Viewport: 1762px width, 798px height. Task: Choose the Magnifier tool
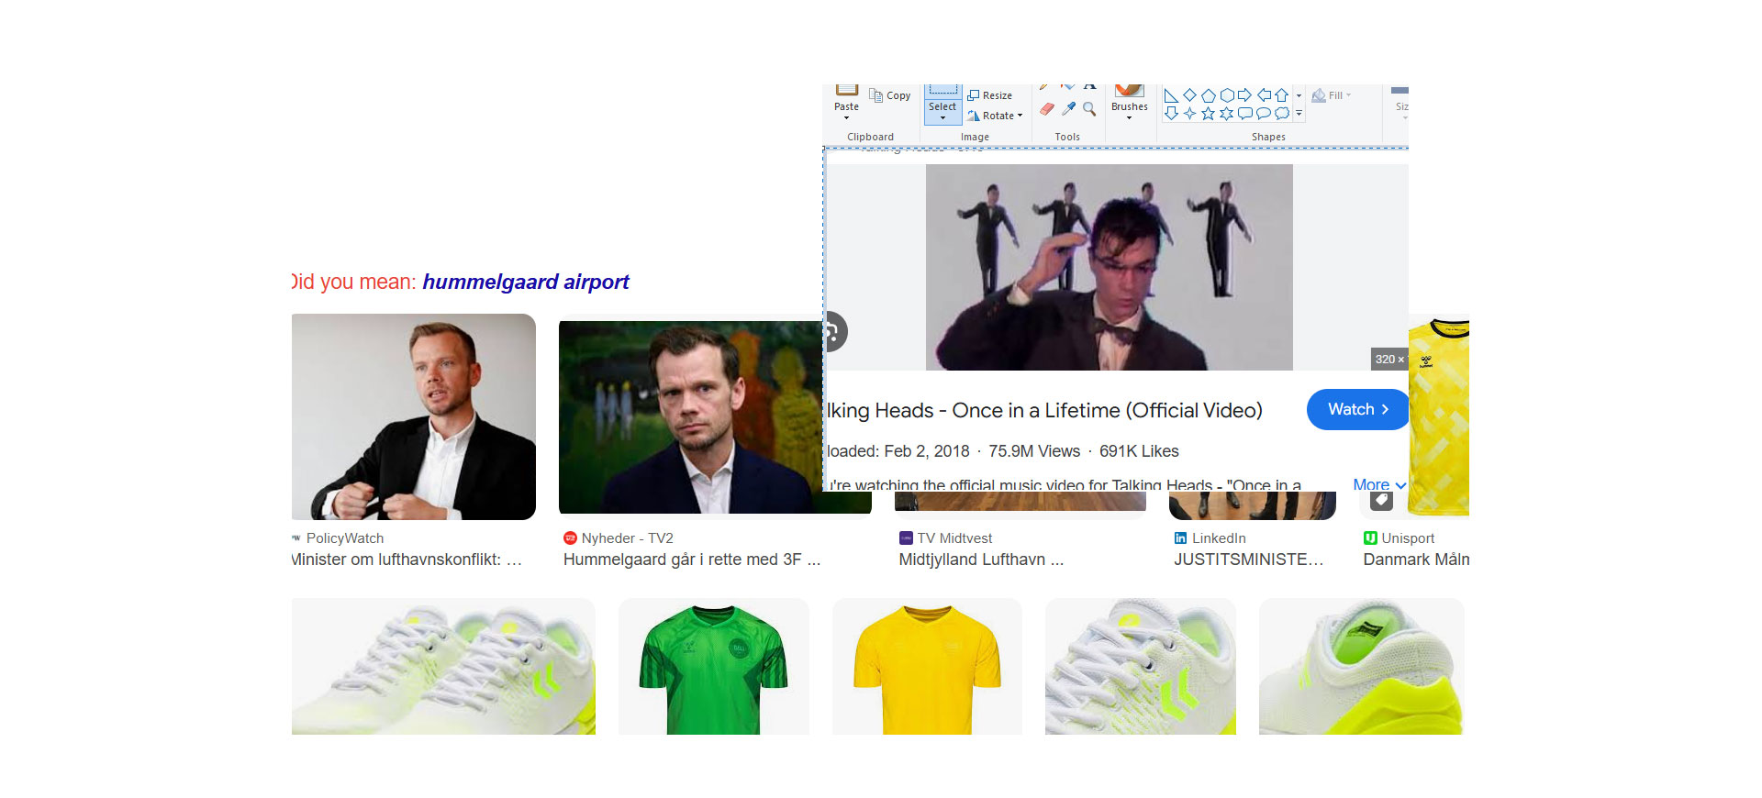1089,109
